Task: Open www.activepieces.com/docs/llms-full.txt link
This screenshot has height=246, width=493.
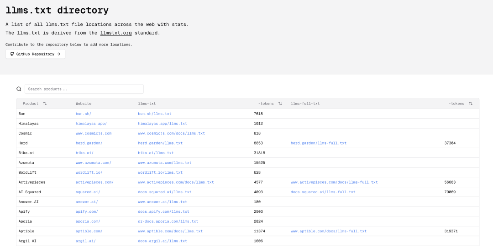Action: [x=334, y=182]
